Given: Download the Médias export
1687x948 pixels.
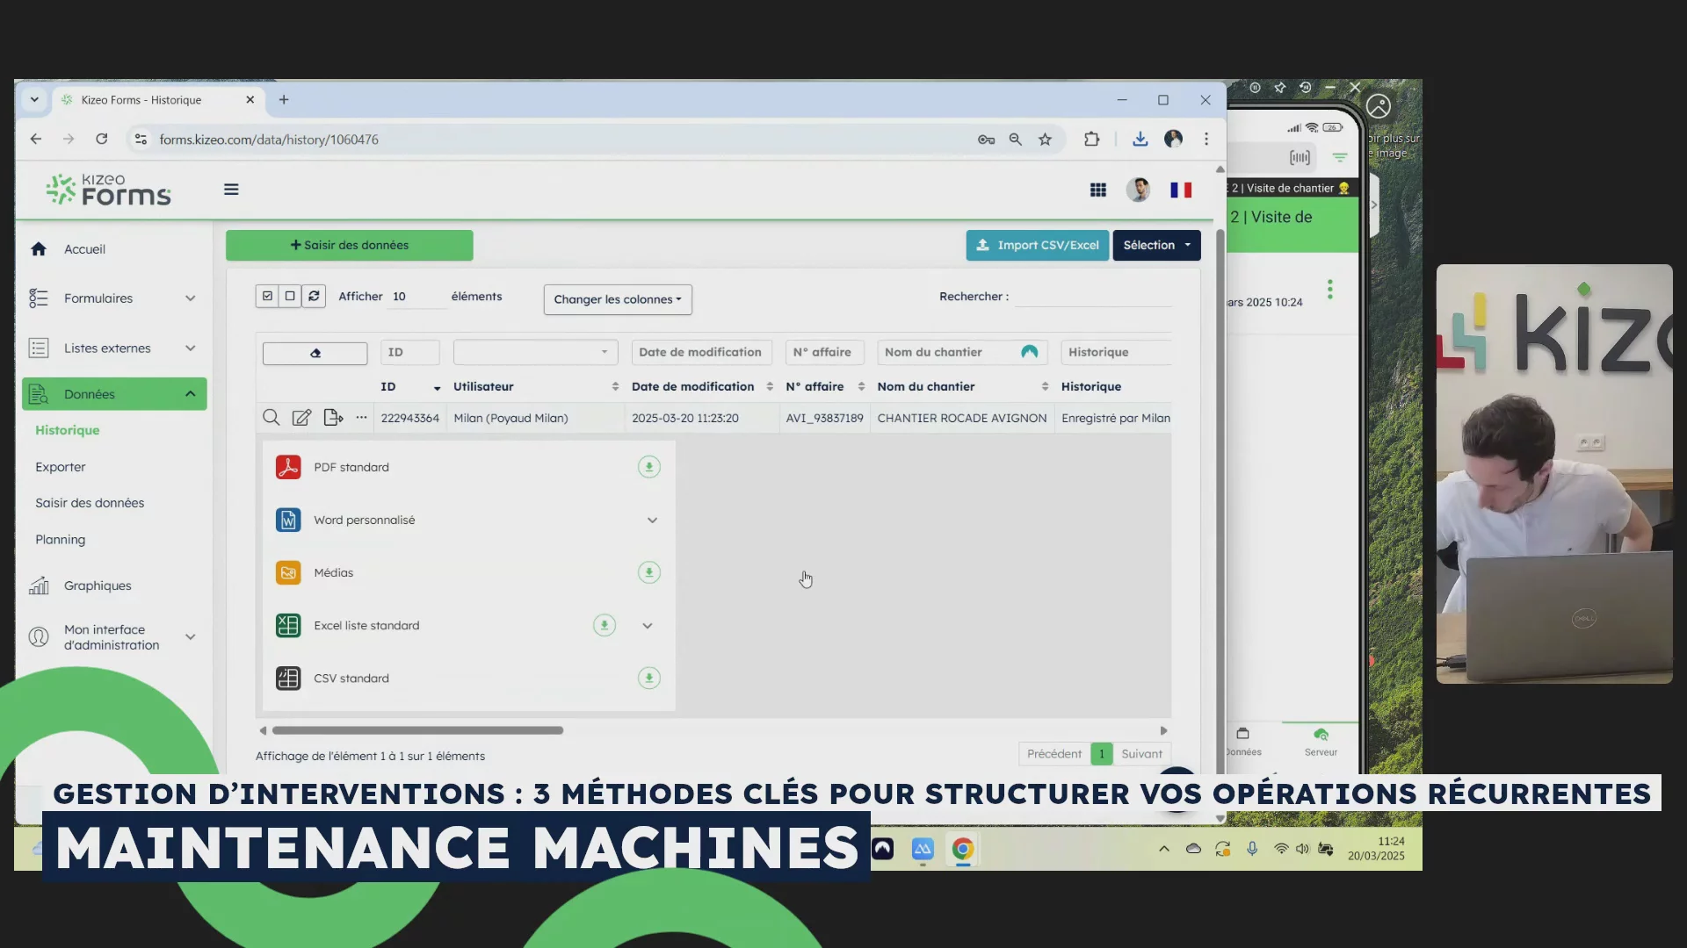Looking at the screenshot, I should coord(648,572).
